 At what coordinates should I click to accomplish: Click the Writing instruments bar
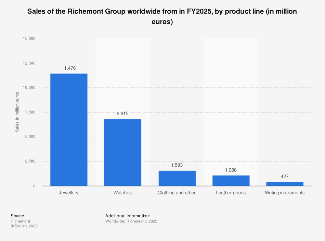tap(285, 184)
